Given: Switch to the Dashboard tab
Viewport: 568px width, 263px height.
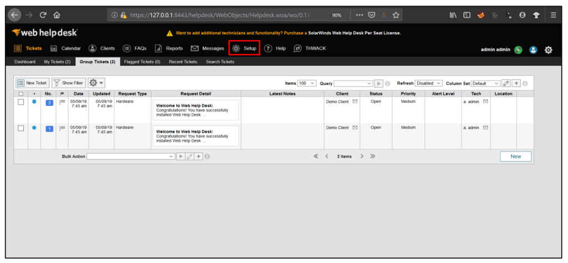Looking at the screenshot, I should click(x=25, y=62).
